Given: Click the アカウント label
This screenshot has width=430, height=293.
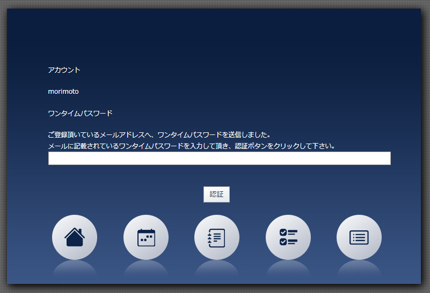Looking at the screenshot, I should 64,70.
